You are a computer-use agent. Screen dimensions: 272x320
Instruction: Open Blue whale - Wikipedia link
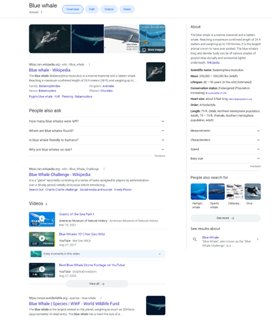[49, 70]
